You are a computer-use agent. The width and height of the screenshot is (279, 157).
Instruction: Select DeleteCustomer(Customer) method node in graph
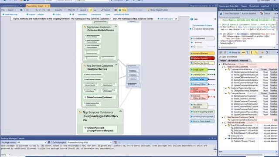click(99, 97)
